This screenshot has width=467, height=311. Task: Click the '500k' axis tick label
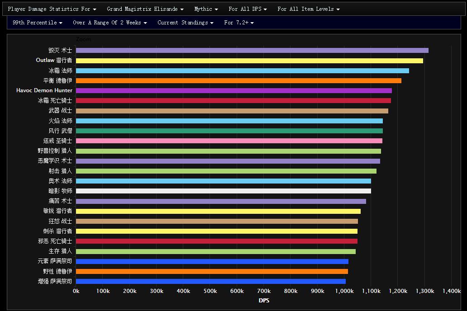pyautogui.click(x=210, y=291)
